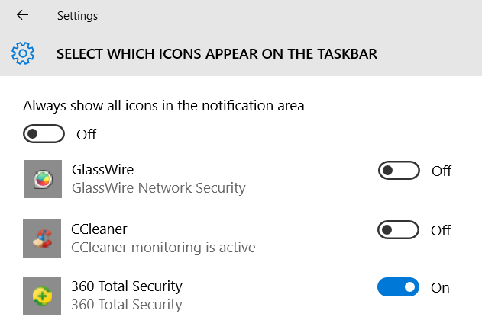Click the Settings window title text

(77, 15)
